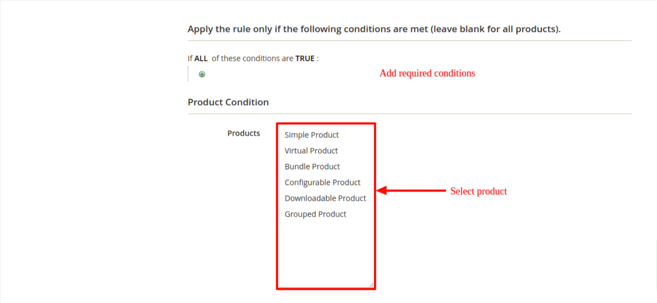
Task: Click the red arrow pointing at the list
Action: pos(416,190)
